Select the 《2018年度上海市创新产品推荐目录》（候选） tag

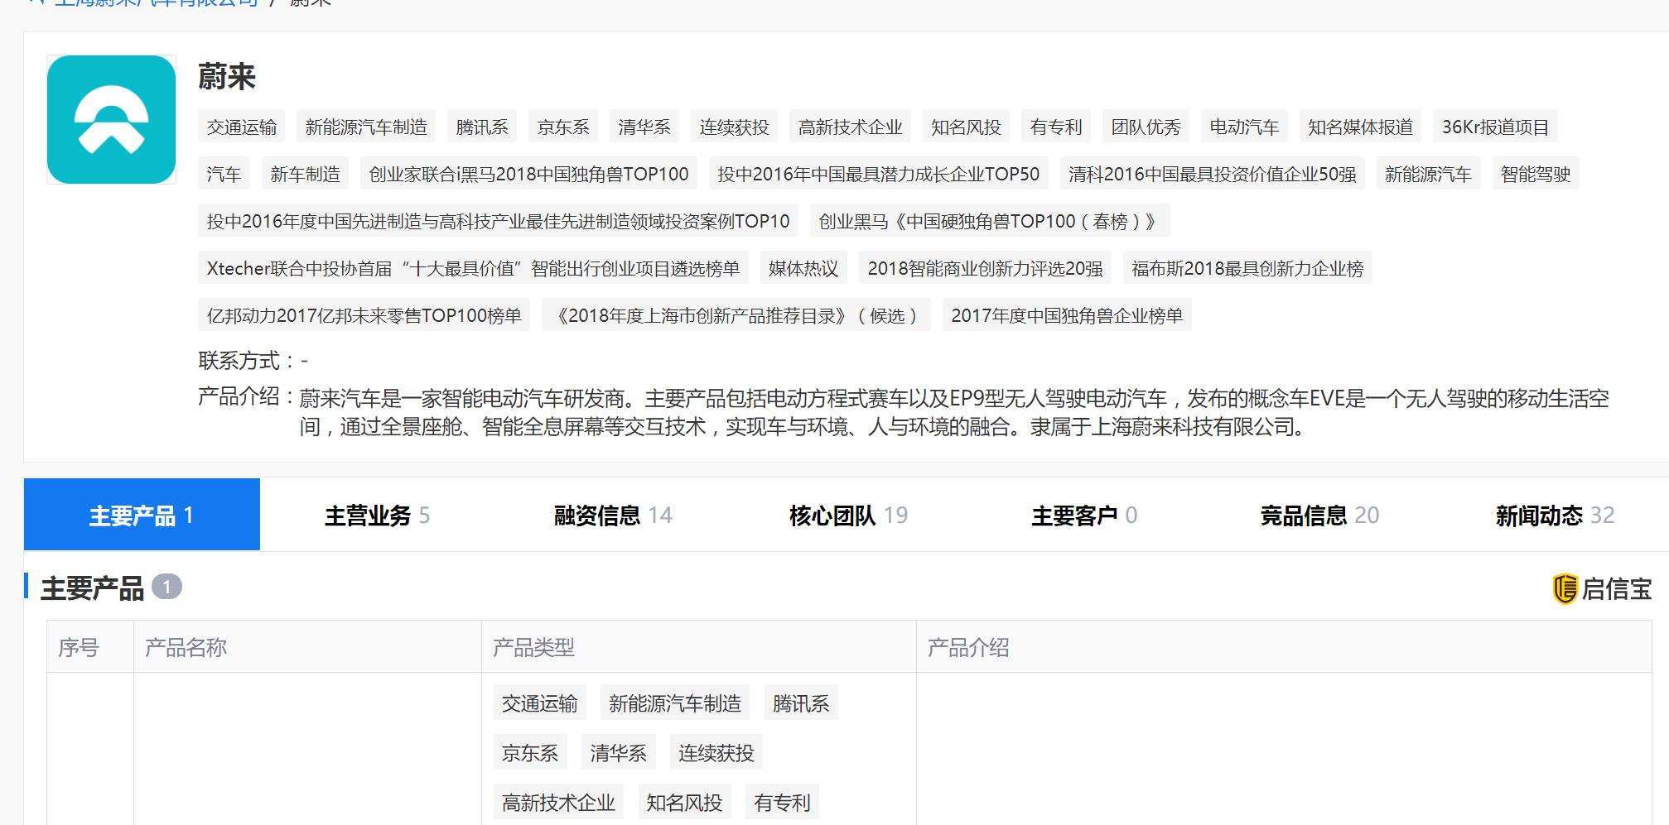click(x=736, y=315)
